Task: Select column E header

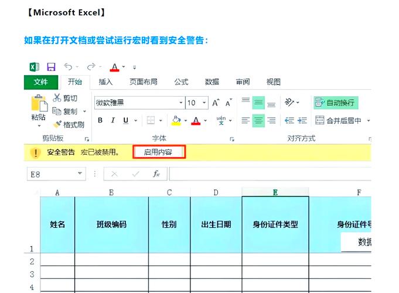Action: coord(275,192)
